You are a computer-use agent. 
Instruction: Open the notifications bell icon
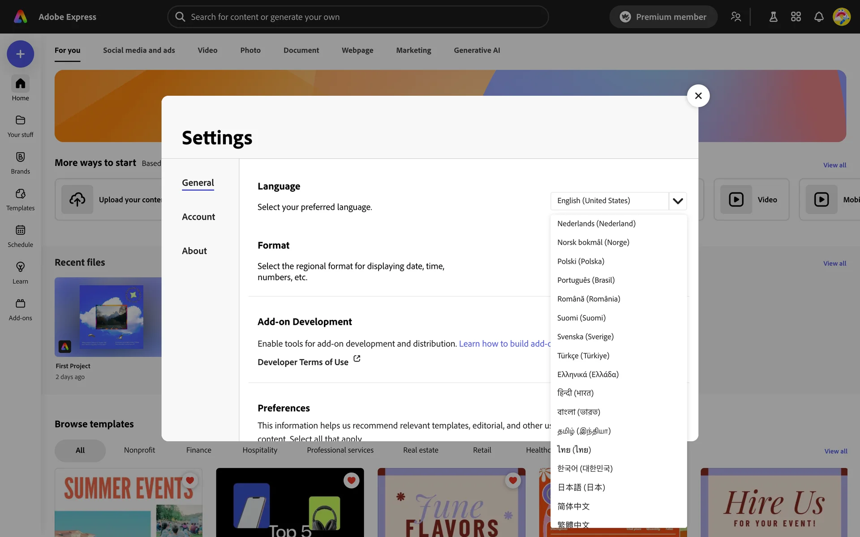coord(819,17)
